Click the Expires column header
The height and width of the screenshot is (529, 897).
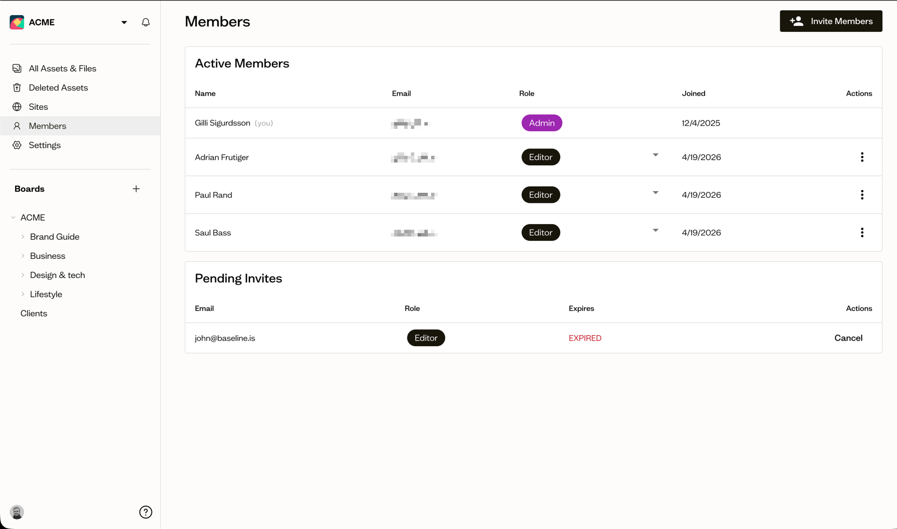(581, 309)
